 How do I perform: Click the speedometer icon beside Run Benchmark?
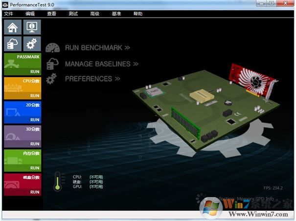tap(52, 48)
